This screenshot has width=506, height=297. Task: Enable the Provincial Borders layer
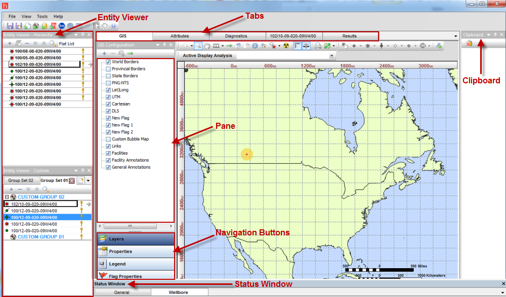pos(108,69)
